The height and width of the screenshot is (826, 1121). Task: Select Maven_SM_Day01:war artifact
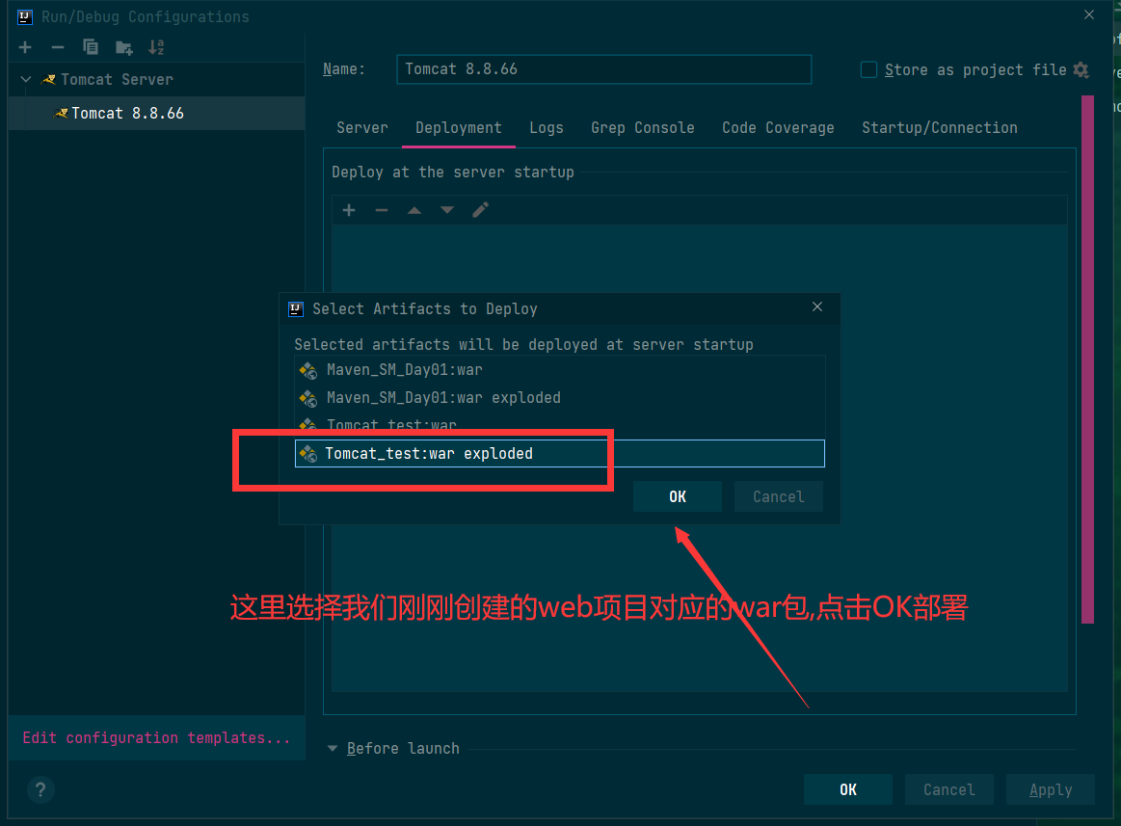(x=560, y=370)
